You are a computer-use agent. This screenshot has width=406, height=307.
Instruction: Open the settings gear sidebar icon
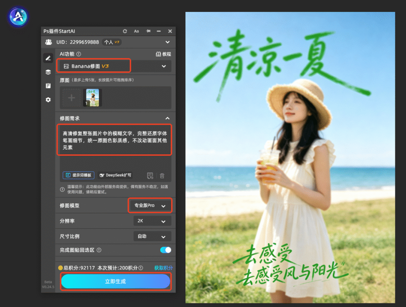click(x=48, y=100)
